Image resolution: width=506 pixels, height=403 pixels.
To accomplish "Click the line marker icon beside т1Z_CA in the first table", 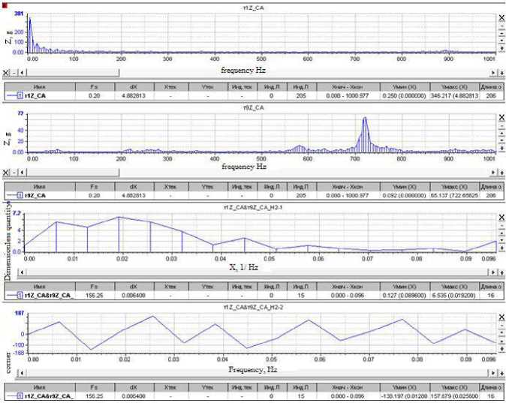I will click(14, 96).
